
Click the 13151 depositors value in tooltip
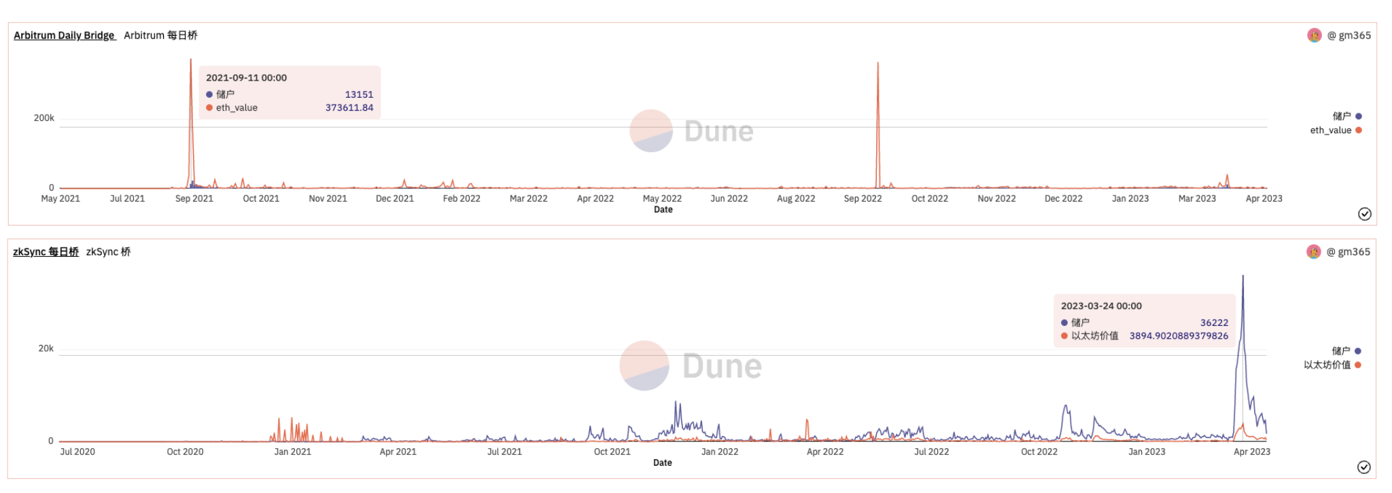point(359,94)
